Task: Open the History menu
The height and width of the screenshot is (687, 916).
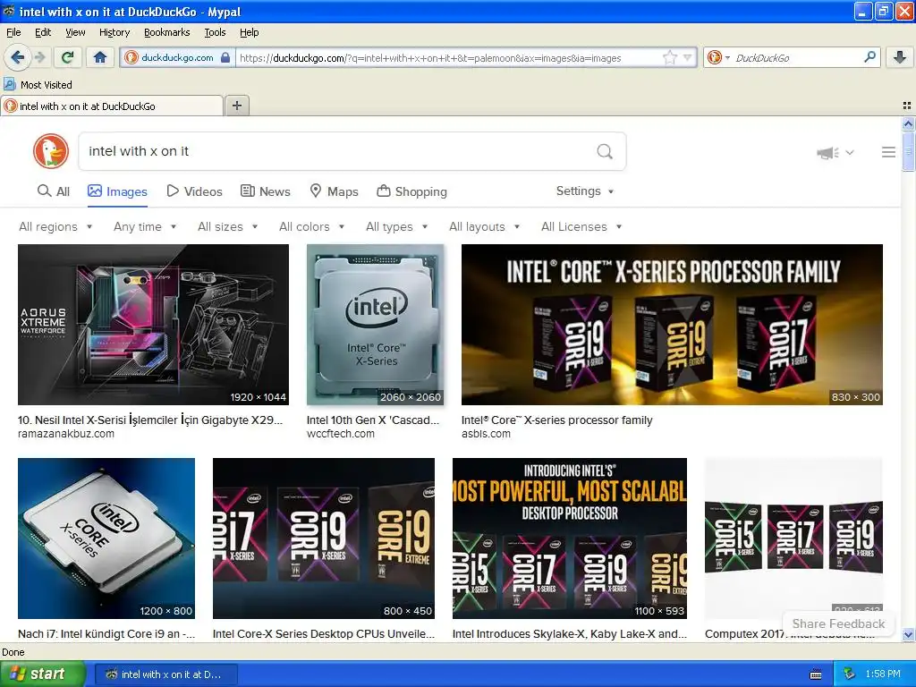Action: 114,32
